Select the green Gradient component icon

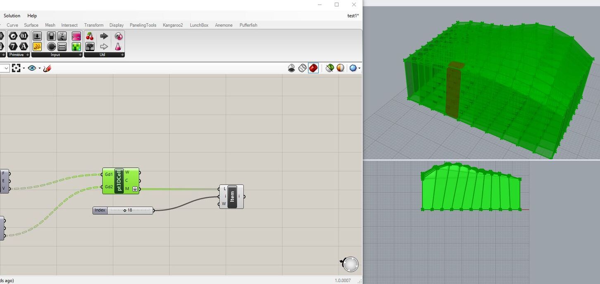(x=77, y=47)
